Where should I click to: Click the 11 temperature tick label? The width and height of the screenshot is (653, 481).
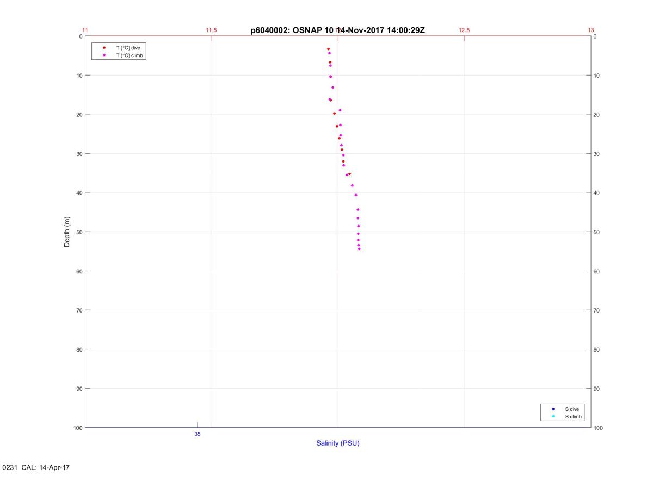click(x=85, y=30)
